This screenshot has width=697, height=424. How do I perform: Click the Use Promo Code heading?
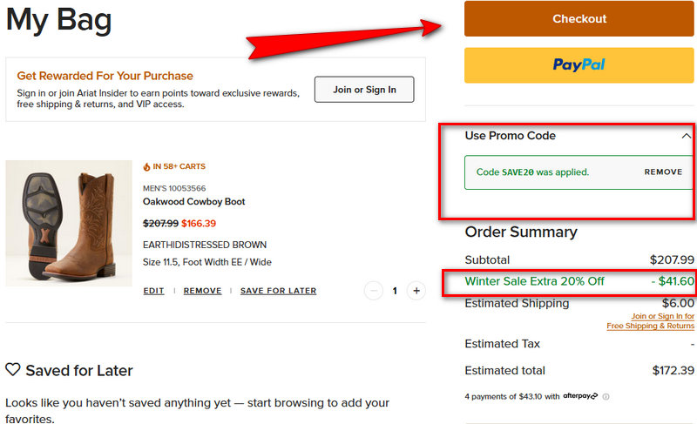[510, 136]
